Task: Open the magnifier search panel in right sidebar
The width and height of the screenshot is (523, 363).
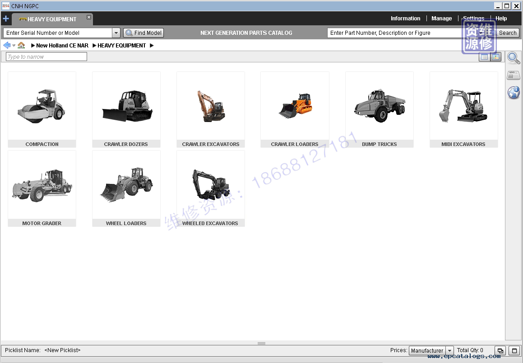Action: [x=514, y=58]
